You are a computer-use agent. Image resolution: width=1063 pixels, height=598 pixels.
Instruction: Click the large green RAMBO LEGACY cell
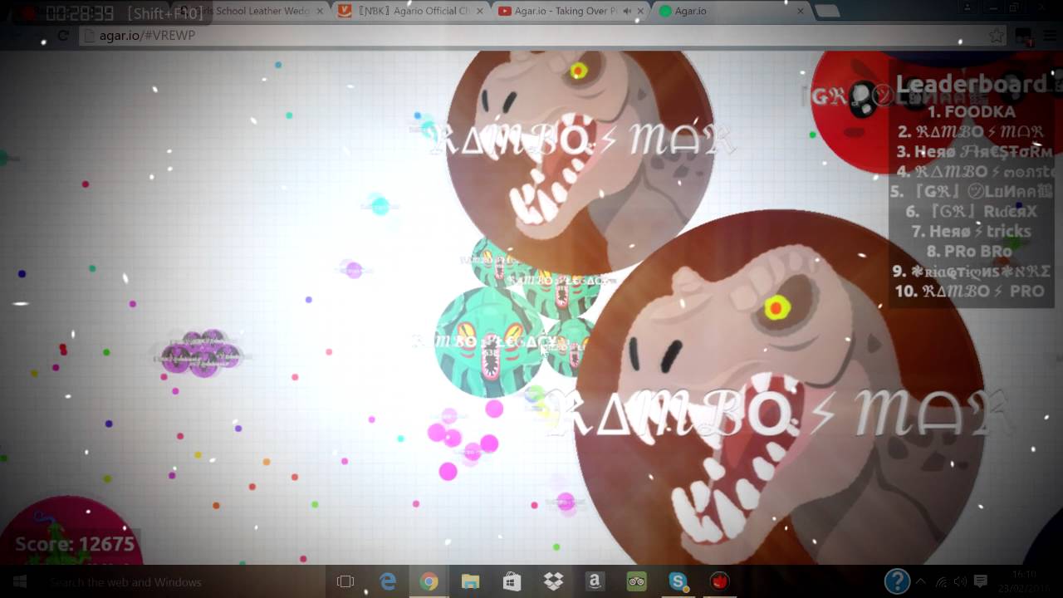[490, 342]
